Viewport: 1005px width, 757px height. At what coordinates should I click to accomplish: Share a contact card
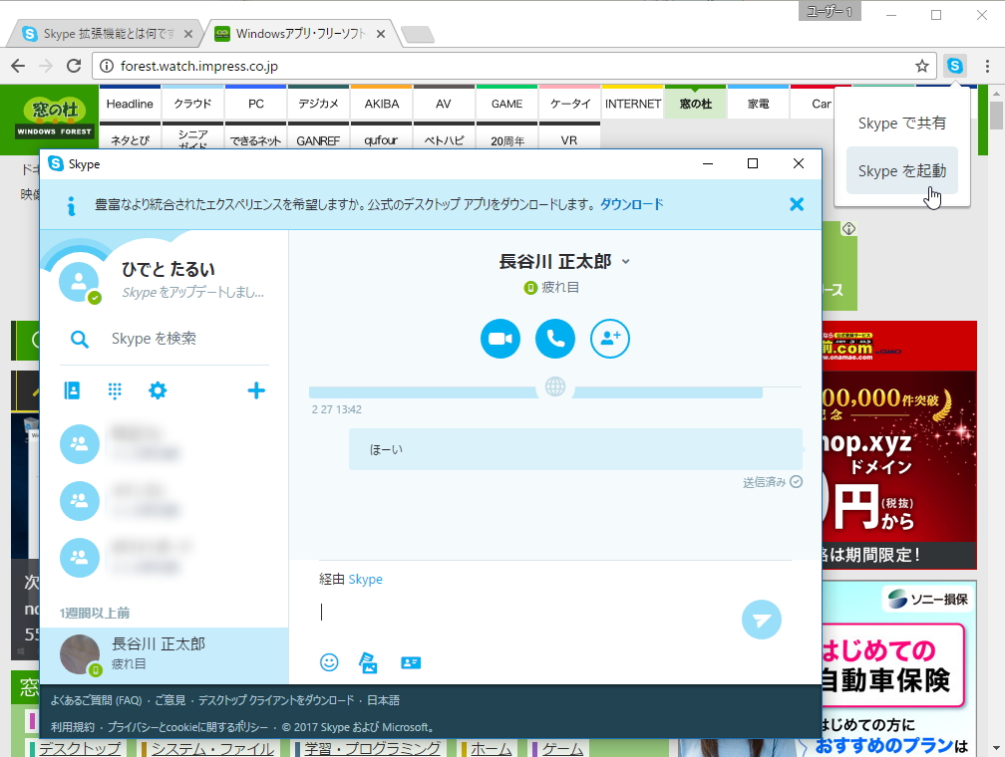coord(411,661)
